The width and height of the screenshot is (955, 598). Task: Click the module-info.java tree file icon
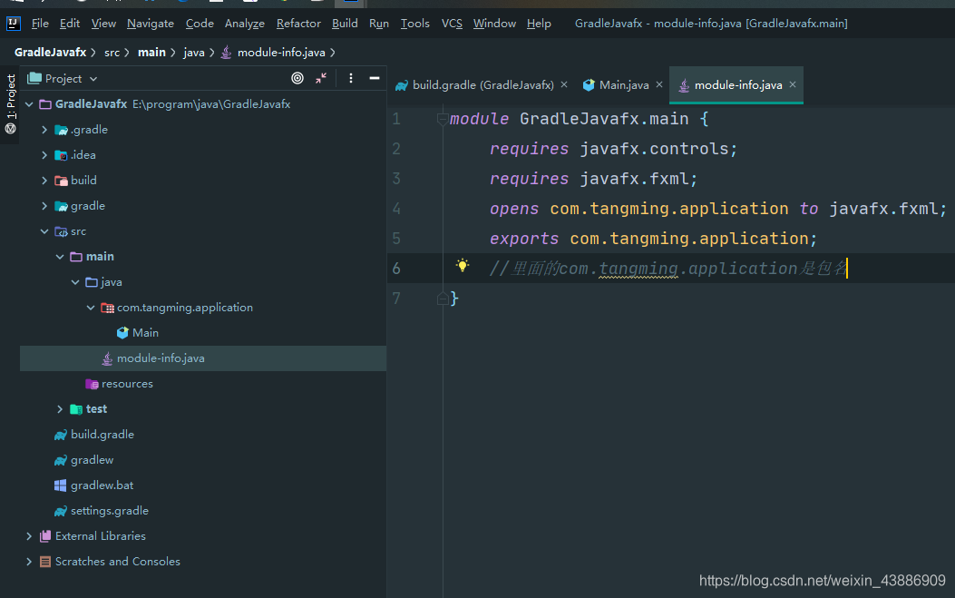tap(107, 358)
